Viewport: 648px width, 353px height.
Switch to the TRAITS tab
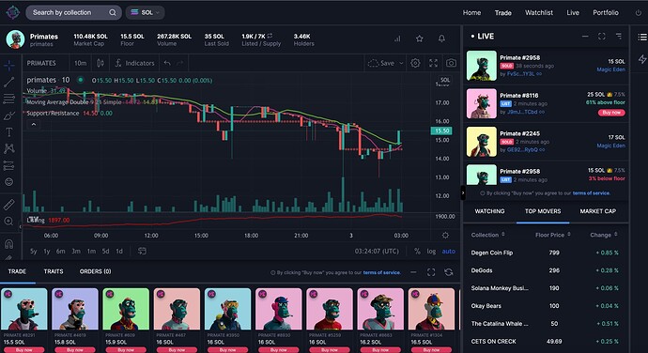pyautogui.click(x=54, y=271)
